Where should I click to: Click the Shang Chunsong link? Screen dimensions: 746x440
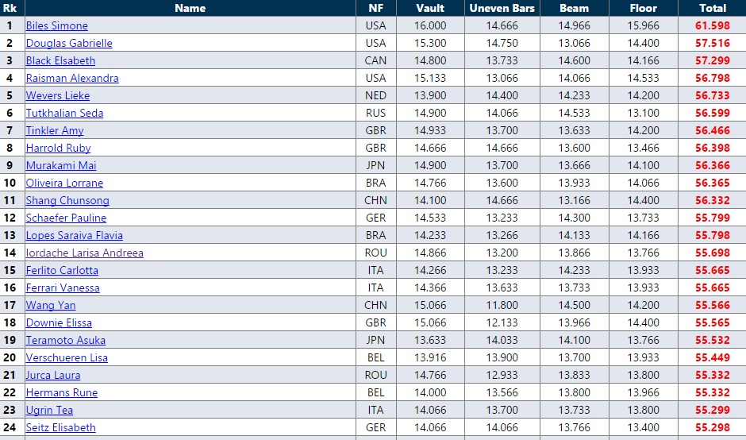point(67,201)
